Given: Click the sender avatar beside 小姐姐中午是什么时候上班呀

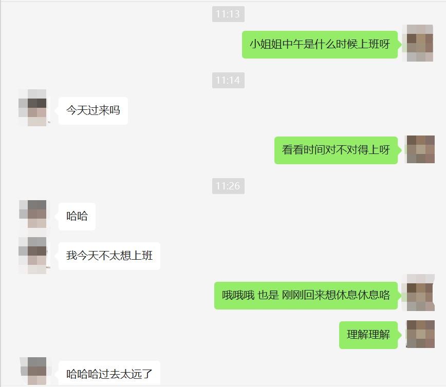Looking at the screenshot, I should point(420,43).
